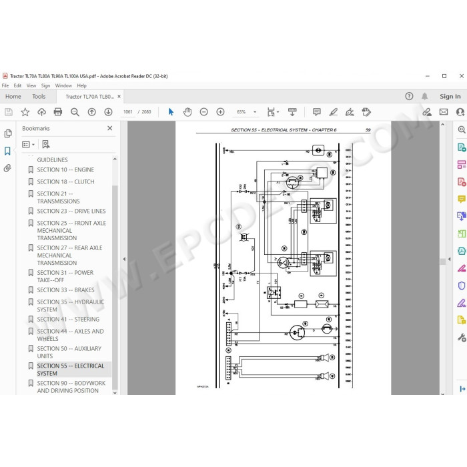
Task: Collapse the right tools pane arrow
Action: [x=450, y=259]
